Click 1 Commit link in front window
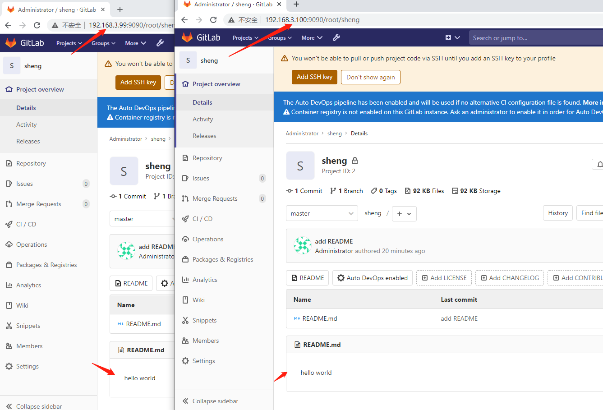 click(304, 191)
